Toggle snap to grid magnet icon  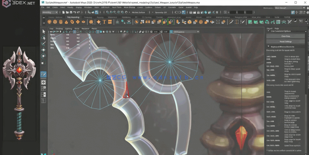pyautogui.click(x=108, y=12)
